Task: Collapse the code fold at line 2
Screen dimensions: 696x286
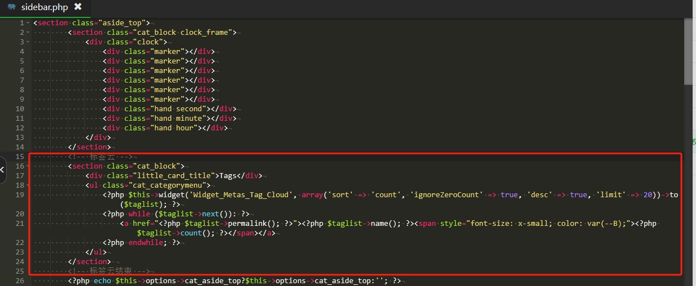Action: click(x=29, y=33)
